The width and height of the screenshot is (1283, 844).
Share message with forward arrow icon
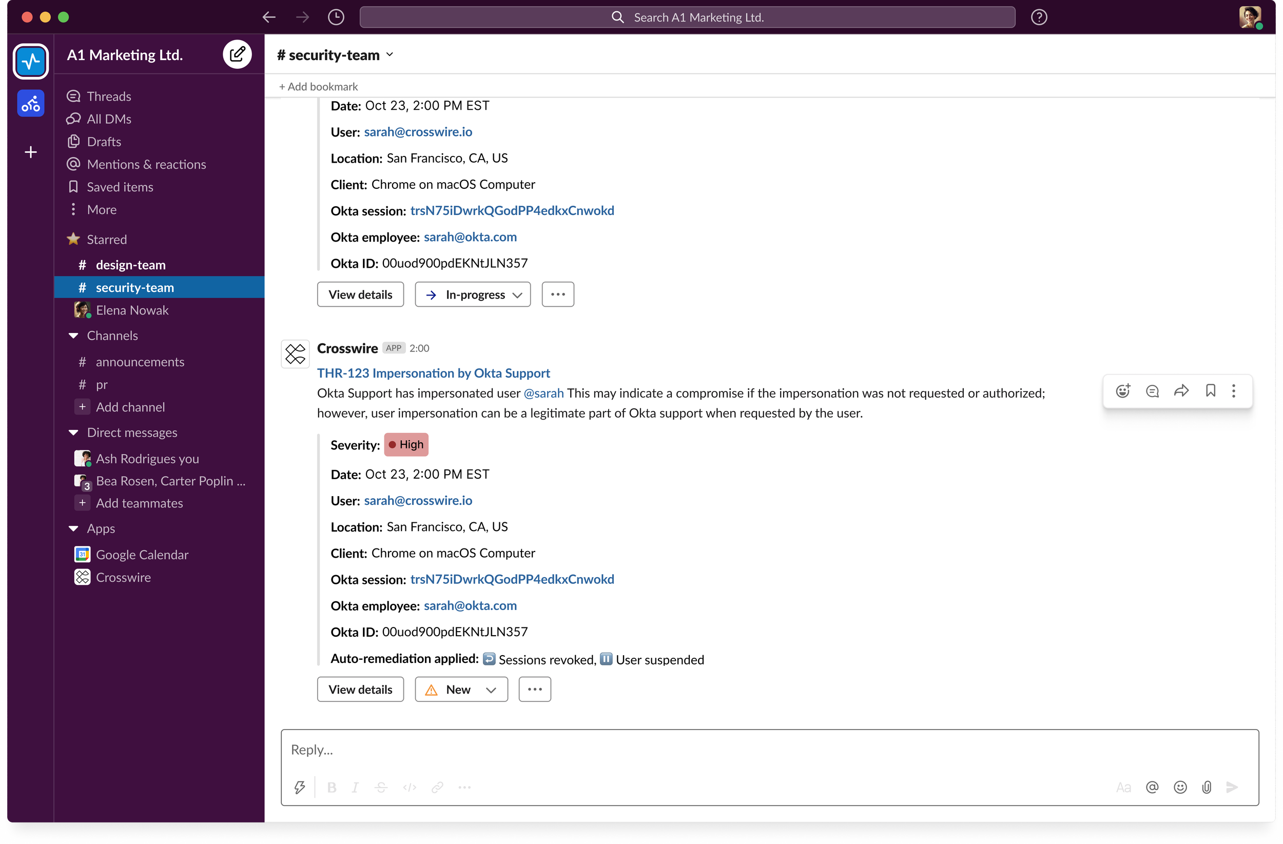[x=1181, y=391]
